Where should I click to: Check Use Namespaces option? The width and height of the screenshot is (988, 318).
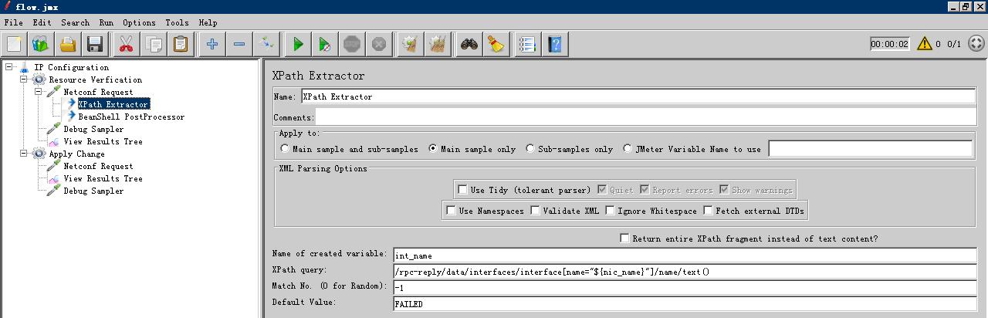[451, 211]
